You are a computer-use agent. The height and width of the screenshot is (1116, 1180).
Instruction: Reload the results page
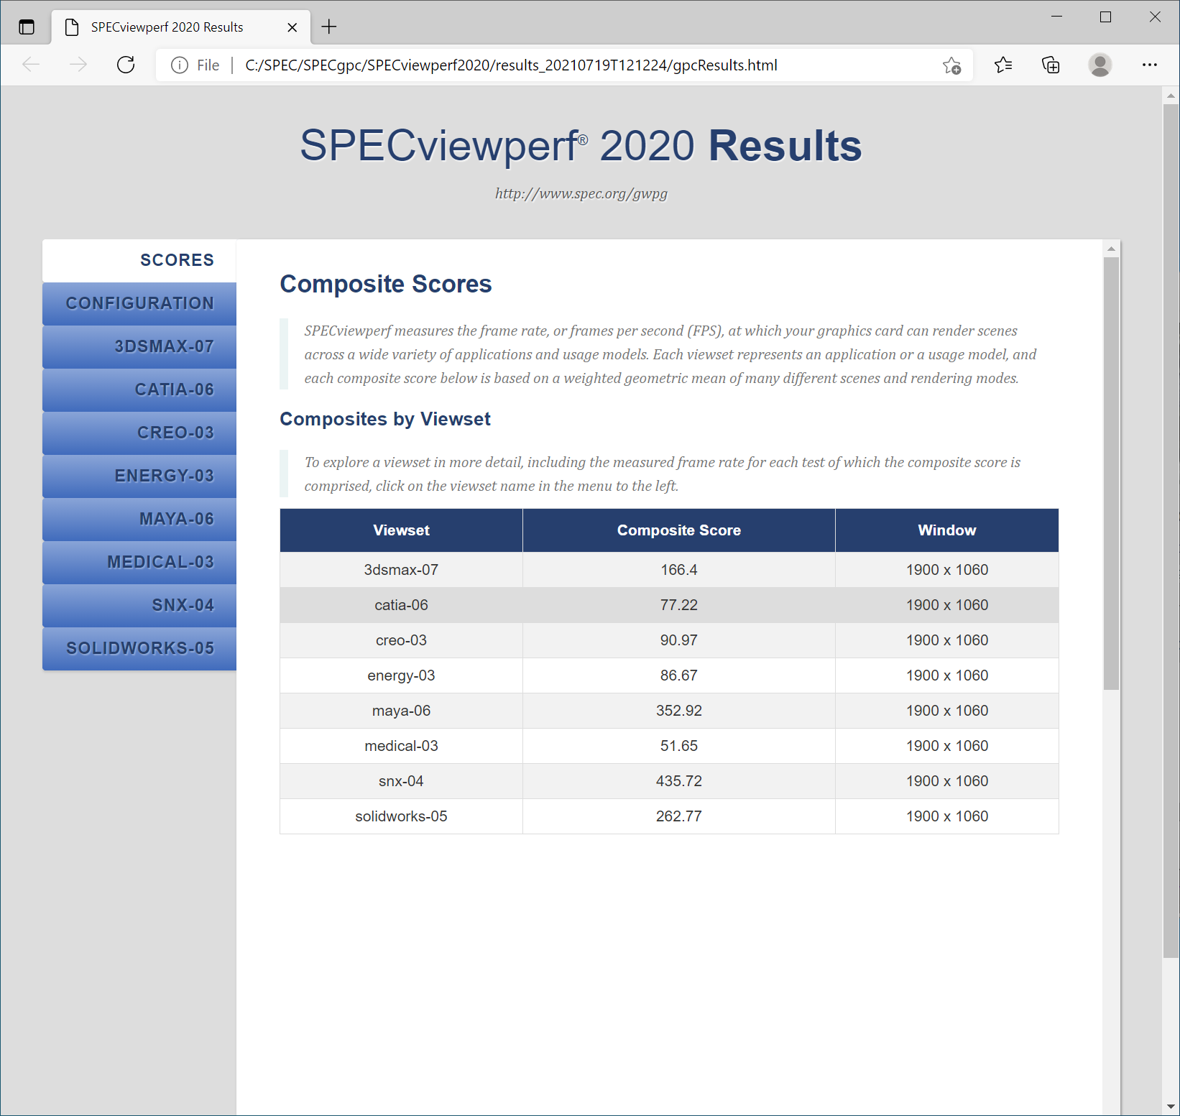coord(126,65)
